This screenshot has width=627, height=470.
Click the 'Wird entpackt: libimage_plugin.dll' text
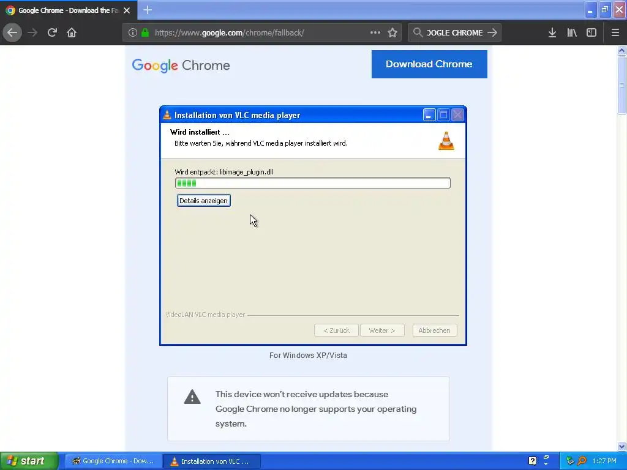pyautogui.click(x=223, y=172)
